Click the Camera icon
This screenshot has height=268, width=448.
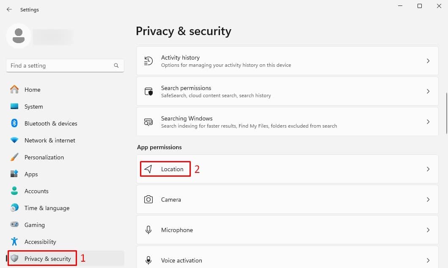(x=148, y=200)
